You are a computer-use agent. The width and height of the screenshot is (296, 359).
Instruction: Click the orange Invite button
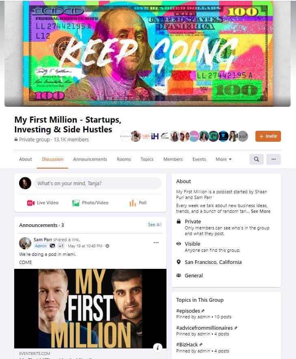268,136
